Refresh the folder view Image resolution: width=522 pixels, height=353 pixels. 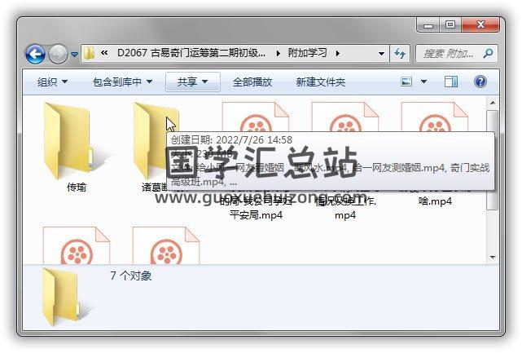coord(400,53)
